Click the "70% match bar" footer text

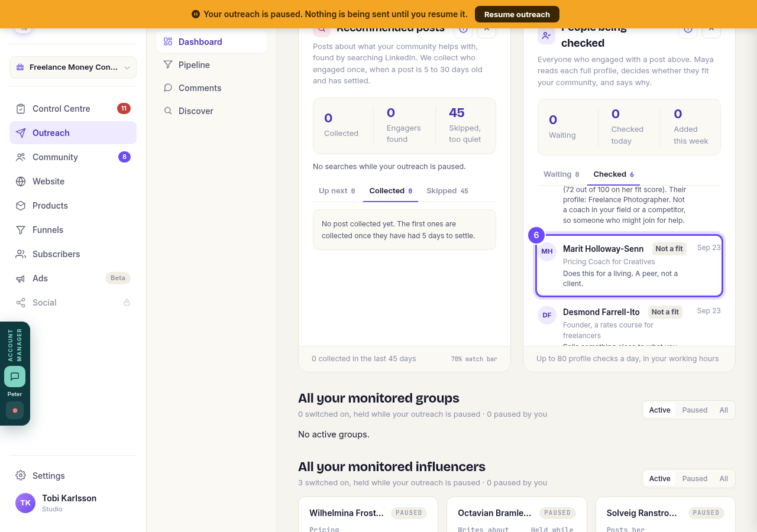pyautogui.click(x=474, y=359)
